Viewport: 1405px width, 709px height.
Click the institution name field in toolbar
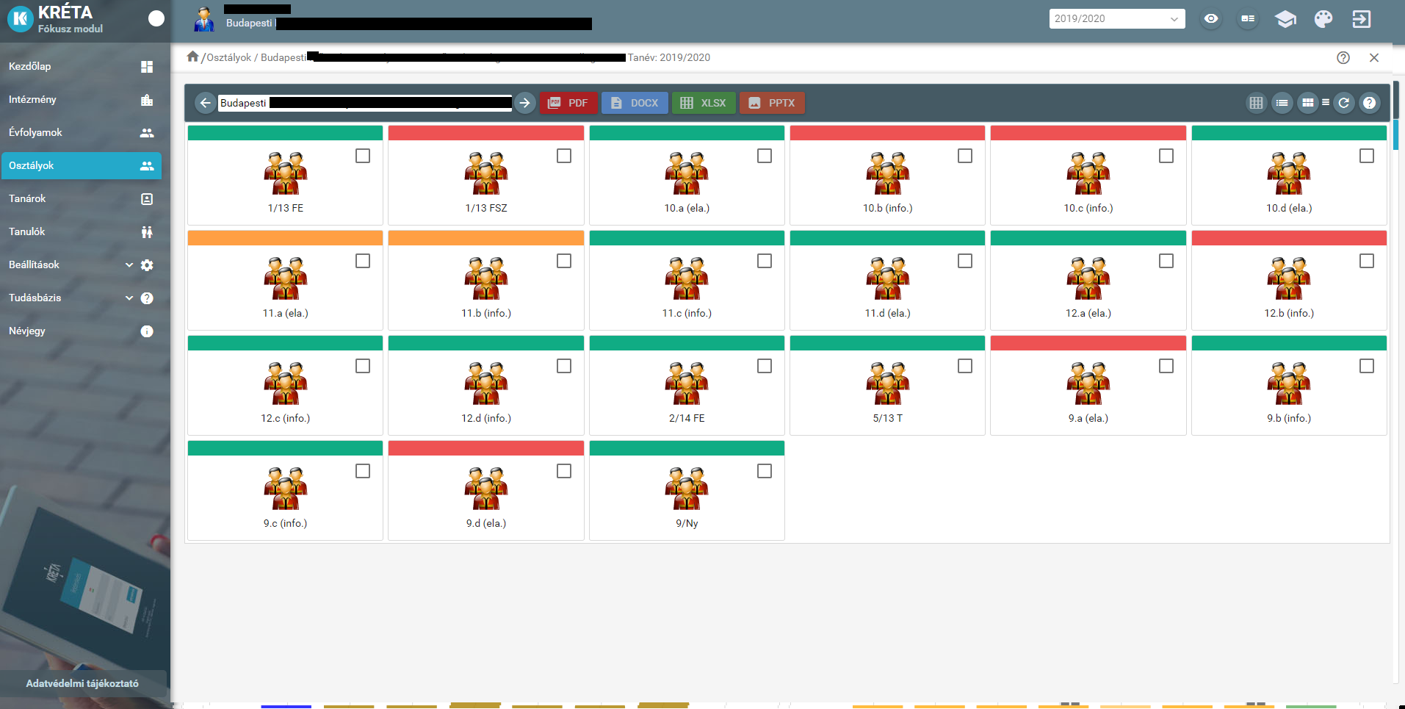pyautogui.click(x=365, y=103)
